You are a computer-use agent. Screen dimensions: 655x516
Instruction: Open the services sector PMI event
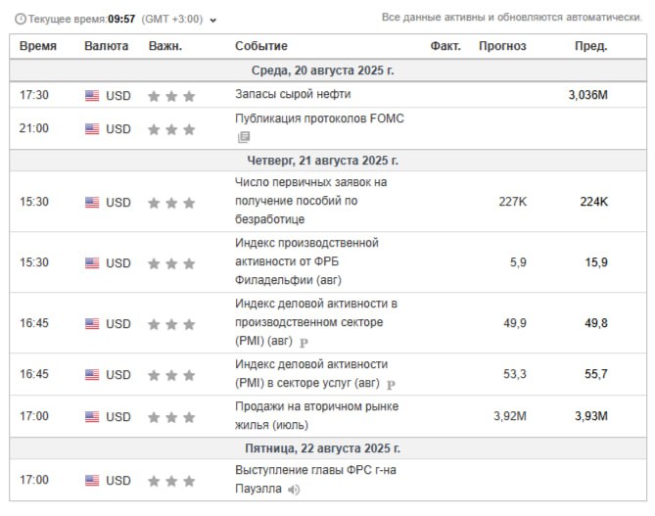[311, 373]
